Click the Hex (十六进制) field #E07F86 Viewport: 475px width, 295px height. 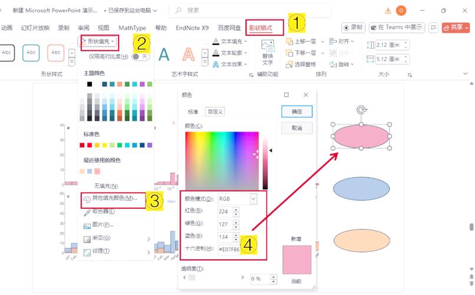pyautogui.click(x=229, y=250)
